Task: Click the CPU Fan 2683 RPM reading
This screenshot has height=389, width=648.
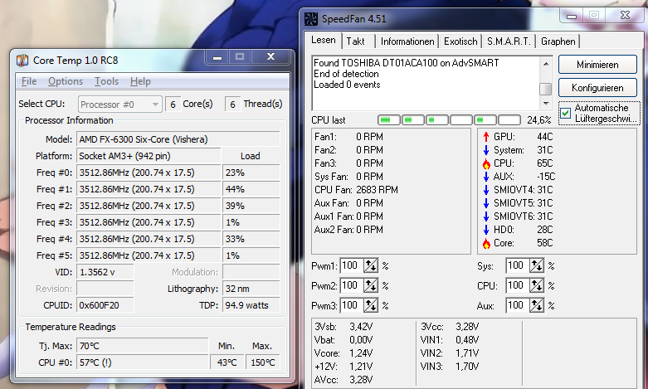Action: [356, 190]
